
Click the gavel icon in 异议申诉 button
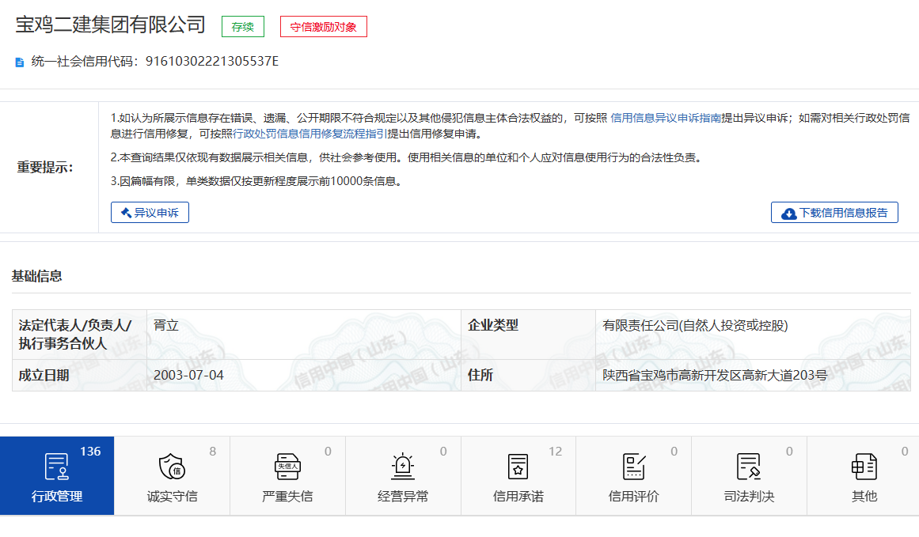(125, 213)
